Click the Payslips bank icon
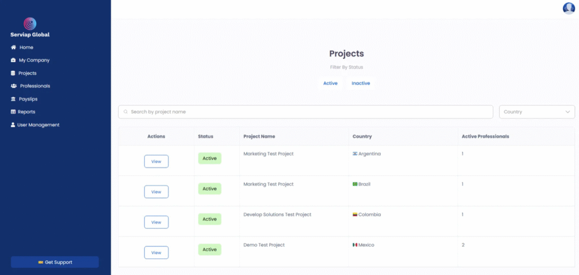Image resolution: width=579 pixels, height=275 pixels. (14, 99)
